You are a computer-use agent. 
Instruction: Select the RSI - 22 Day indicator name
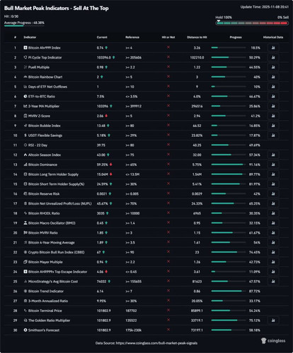[x=38, y=145]
